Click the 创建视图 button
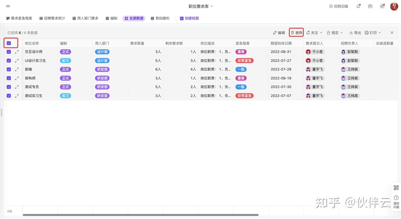This screenshot has height=219, width=401. 189,18
